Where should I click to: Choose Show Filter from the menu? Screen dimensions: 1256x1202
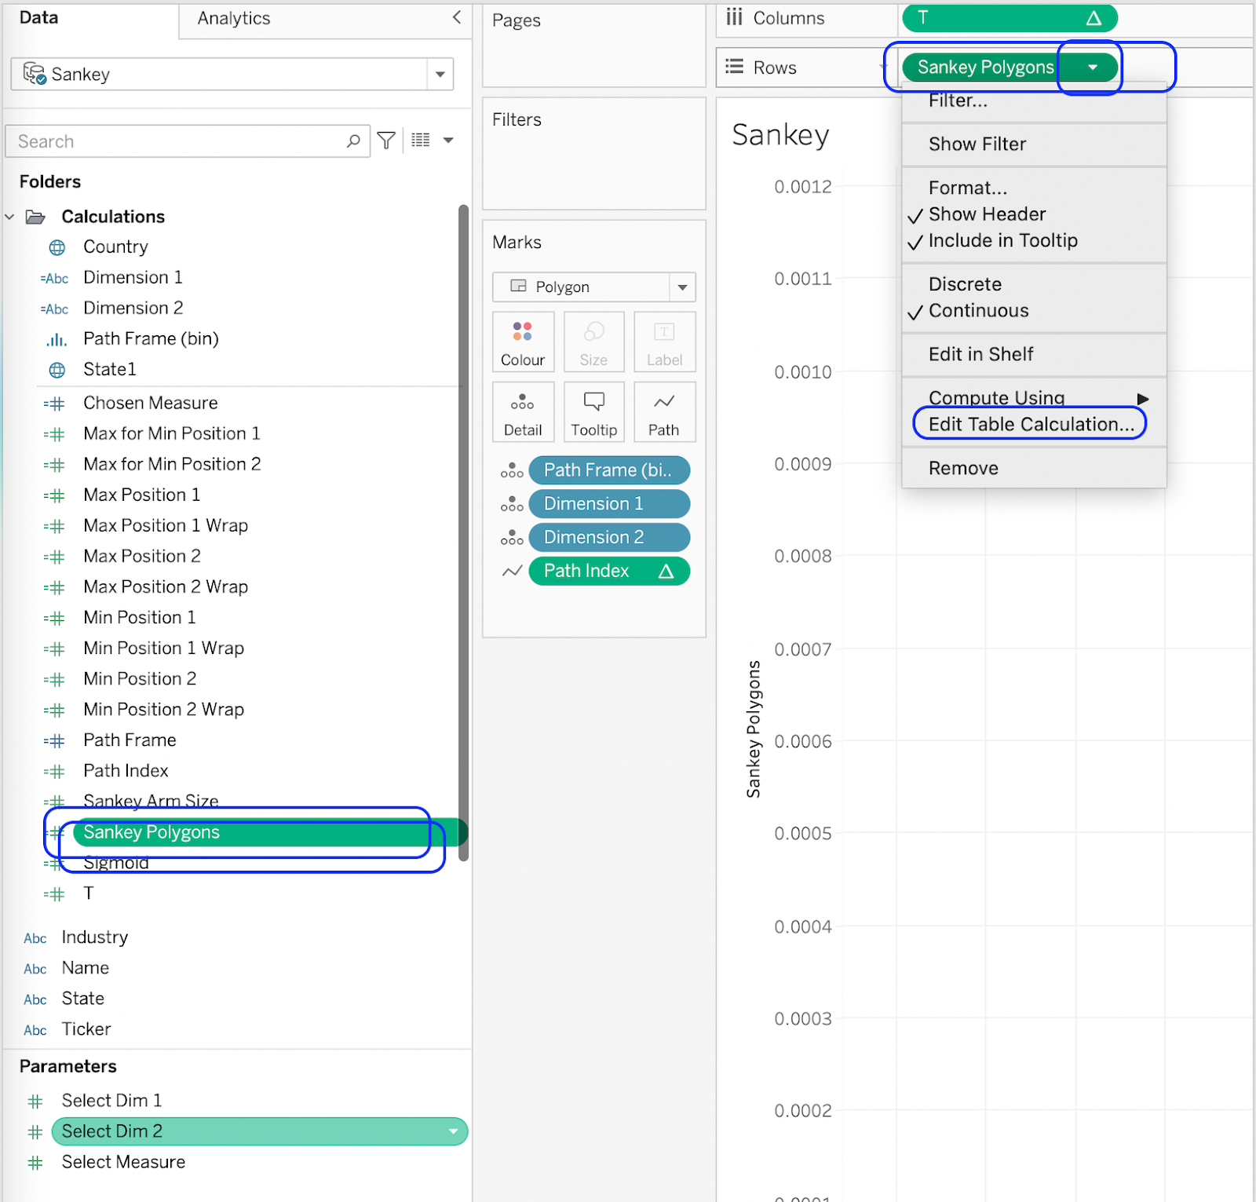click(x=977, y=144)
